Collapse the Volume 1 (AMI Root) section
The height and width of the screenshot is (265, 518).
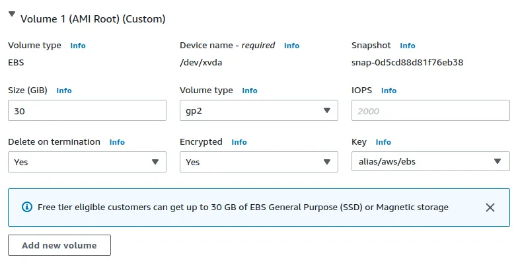12,16
